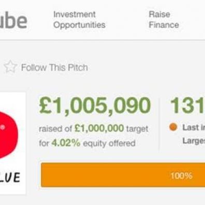Click the 131 investors count
The image size is (205, 205).
click(187, 105)
